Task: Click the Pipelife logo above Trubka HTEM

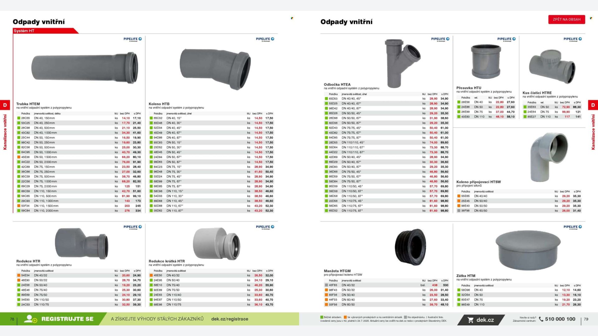Action: click(x=132, y=39)
